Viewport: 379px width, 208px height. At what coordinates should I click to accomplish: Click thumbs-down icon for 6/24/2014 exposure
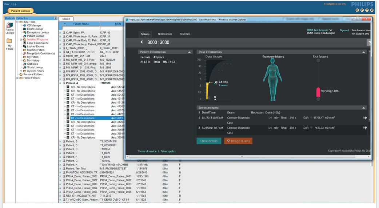365,128
